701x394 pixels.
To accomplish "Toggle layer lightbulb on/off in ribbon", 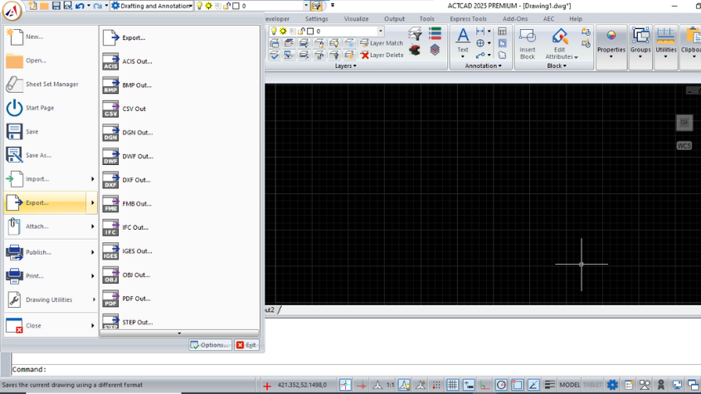I will click(x=274, y=31).
